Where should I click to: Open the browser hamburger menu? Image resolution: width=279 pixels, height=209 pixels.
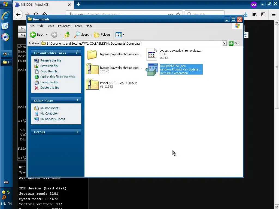[x=274, y=14]
